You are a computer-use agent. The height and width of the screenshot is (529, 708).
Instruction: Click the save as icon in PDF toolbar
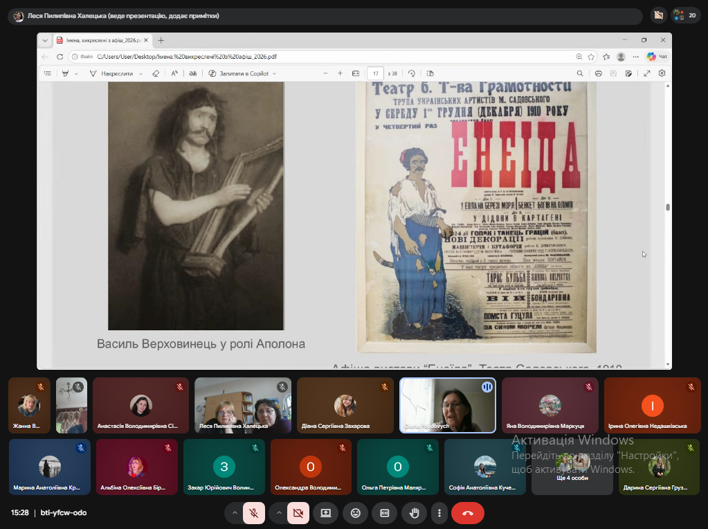pyautogui.click(x=628, y=73)
